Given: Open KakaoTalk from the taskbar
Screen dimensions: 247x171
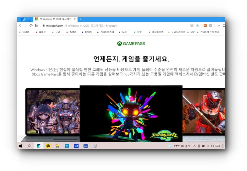Looking at the screenshot, I should click(x=48, y=146).
